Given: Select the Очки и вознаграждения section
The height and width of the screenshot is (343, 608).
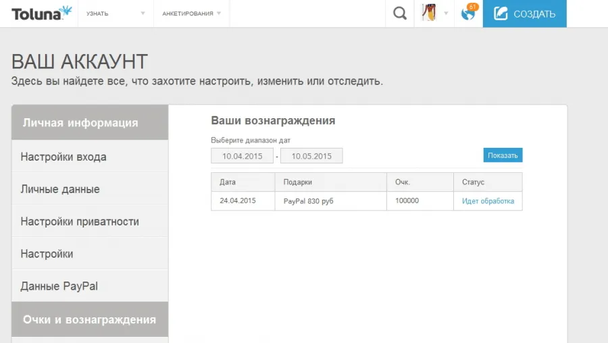Looking at the screenshot, I should tap(90, 319).
